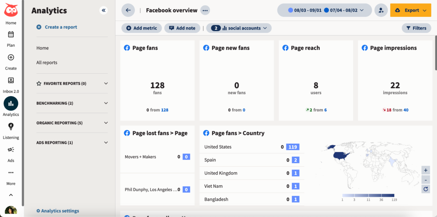Go back with the arrow button

tap(128, 11)
